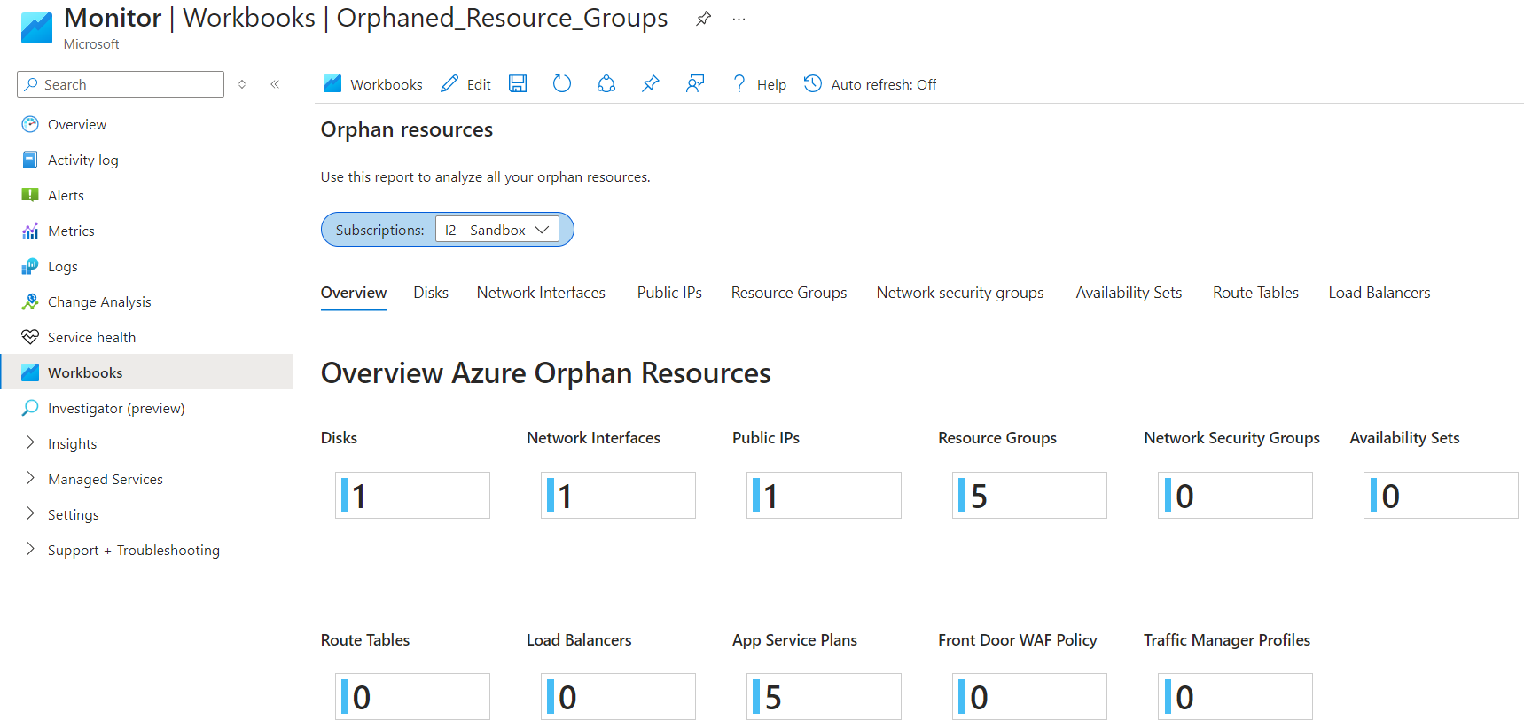The height and width of the screenshot is (728, 1524).
Task: Click the Front Door WAF Policy count tile
Action: coord(1029,696)
